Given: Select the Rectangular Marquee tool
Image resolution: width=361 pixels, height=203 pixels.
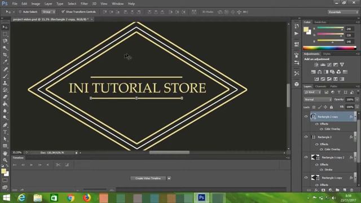Looking at the screenshot, I should [x=5, y=34].
